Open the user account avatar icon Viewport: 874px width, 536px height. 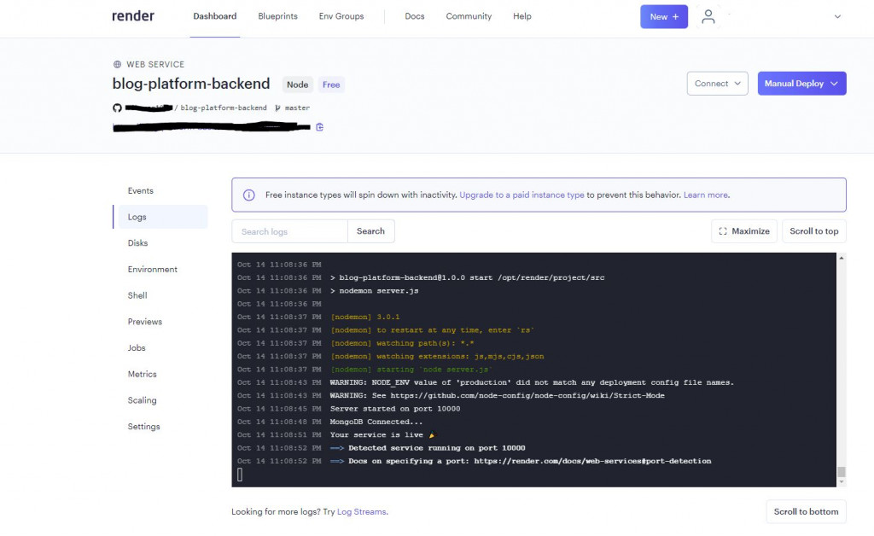click(x=708, y=17)
